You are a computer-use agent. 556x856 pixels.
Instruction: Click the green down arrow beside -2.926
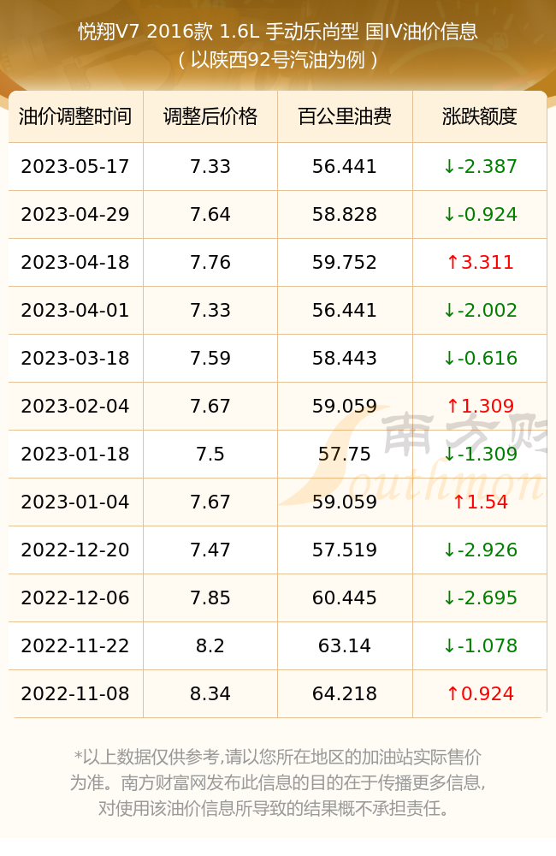coord(449,550)
